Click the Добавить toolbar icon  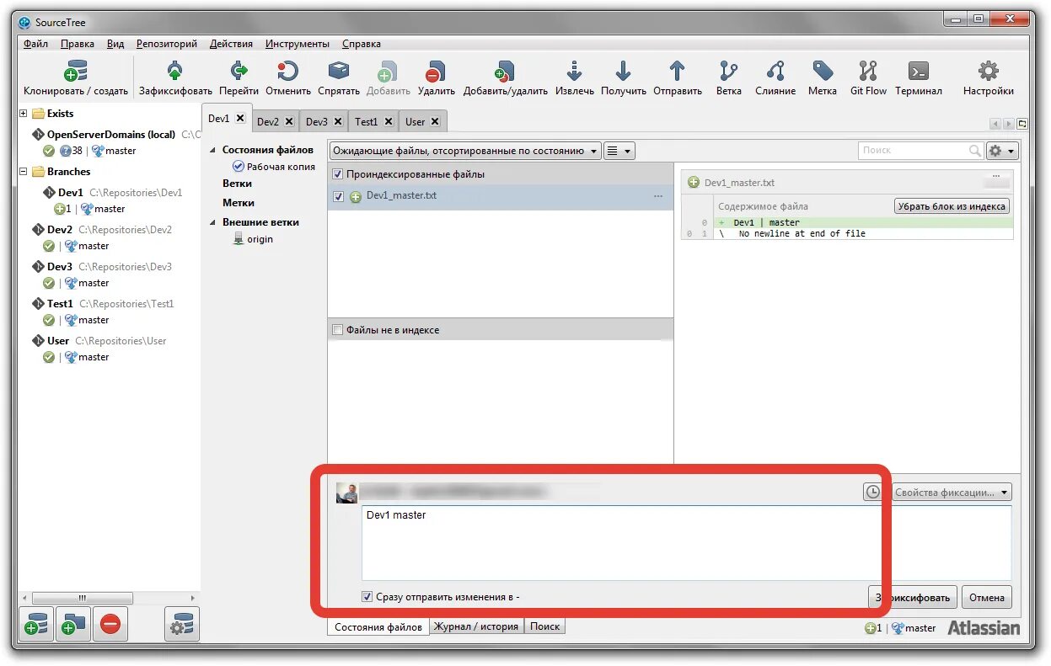pos(388,72)
